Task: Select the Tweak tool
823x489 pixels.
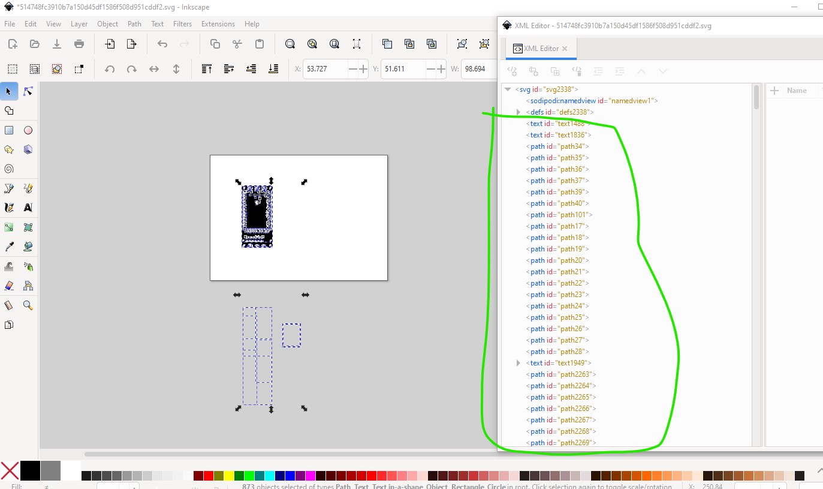Action: point(9,266)
